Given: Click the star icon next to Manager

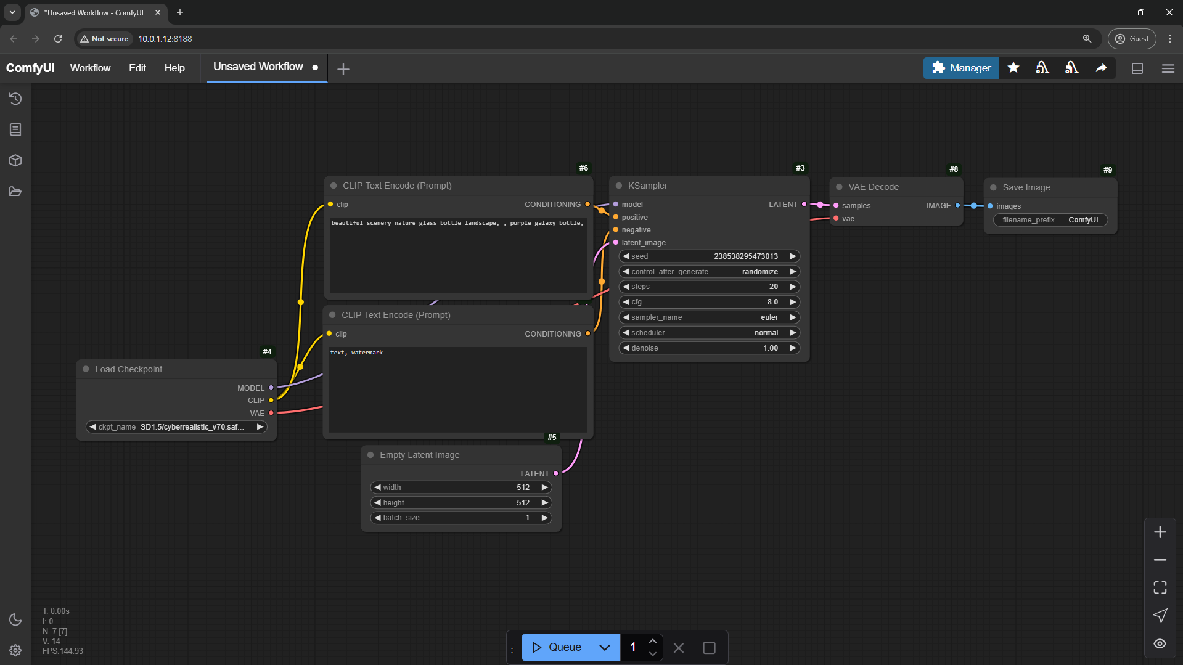Looking at the screenshot, I should 1013,68.
